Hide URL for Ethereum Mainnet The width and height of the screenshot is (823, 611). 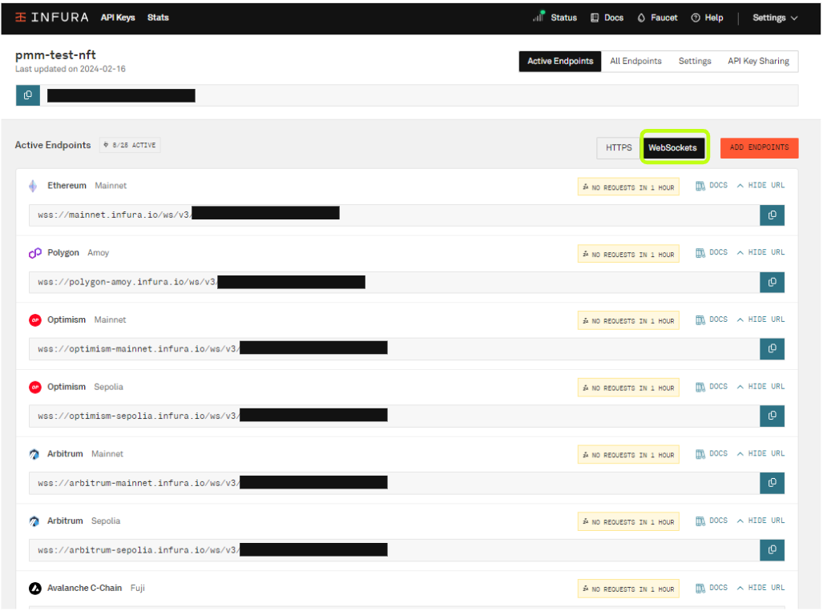(x=760, y=186)
